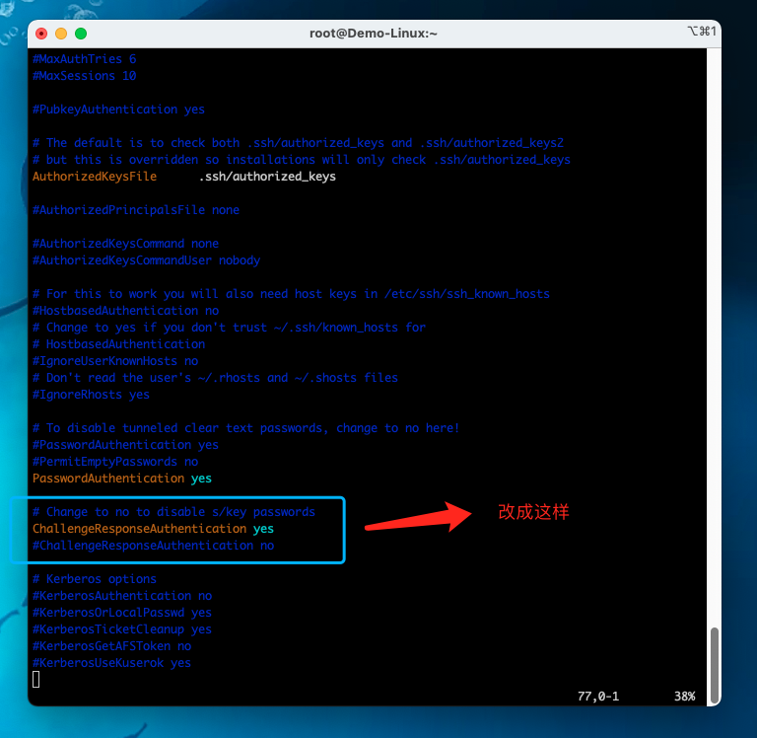Viewport: 757px width, 738px height.
Task: Close the terminal window with red button
Action: [41, 34]
